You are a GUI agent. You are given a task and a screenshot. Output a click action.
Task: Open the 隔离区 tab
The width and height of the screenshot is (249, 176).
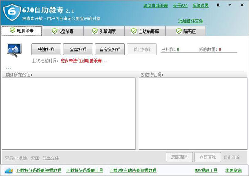(186, 31)
